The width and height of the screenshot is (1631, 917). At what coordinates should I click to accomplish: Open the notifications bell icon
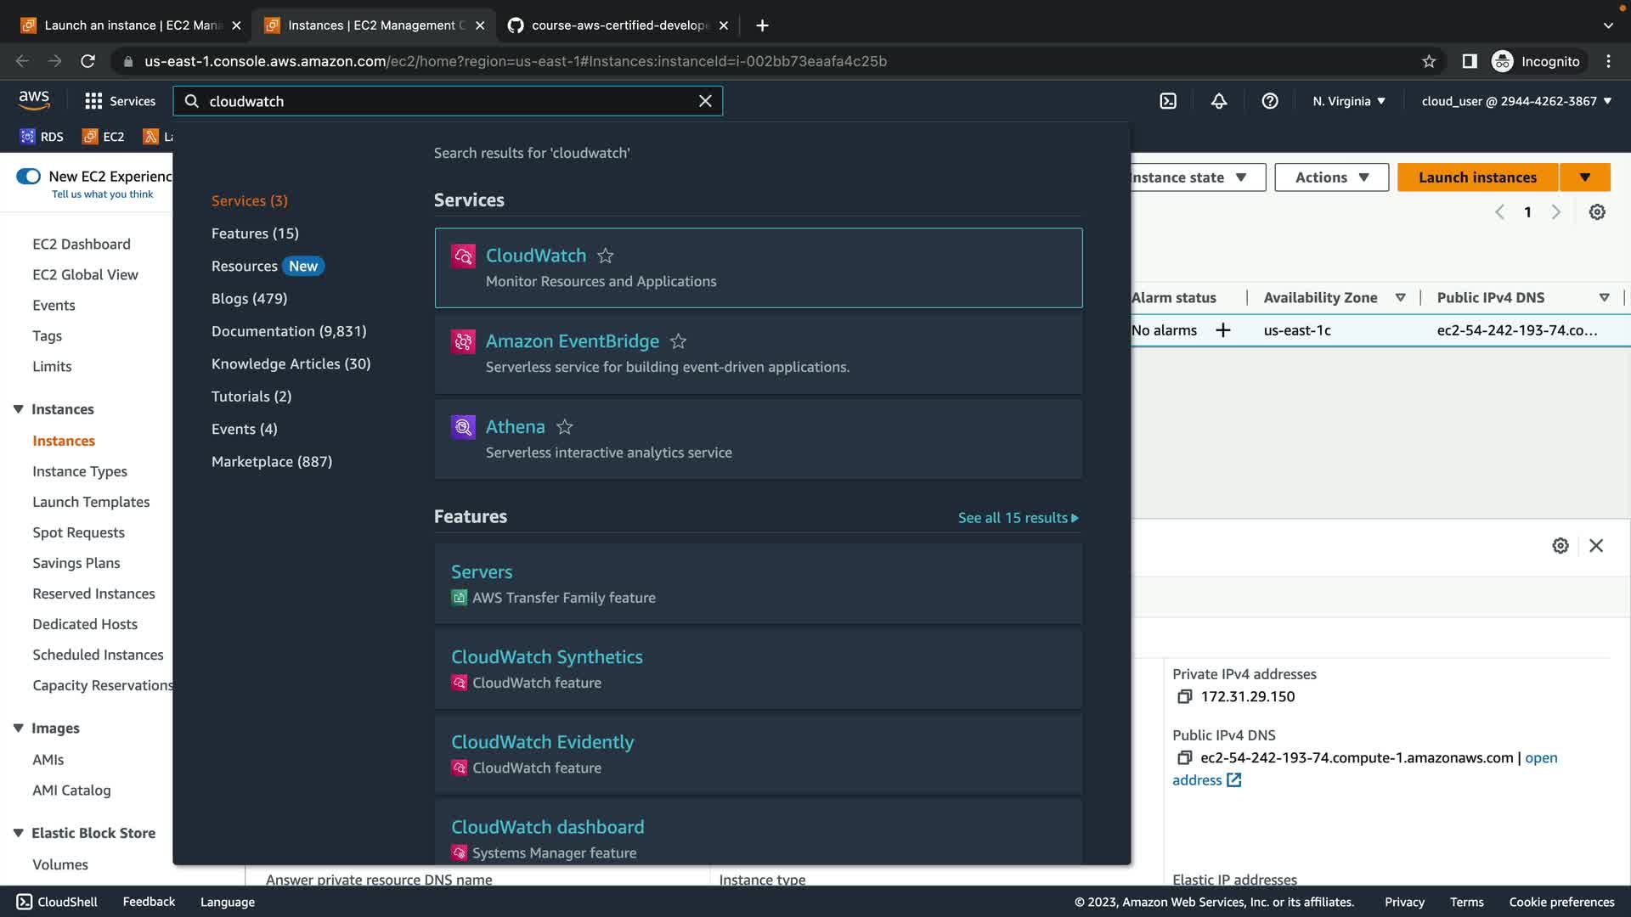1219,101
